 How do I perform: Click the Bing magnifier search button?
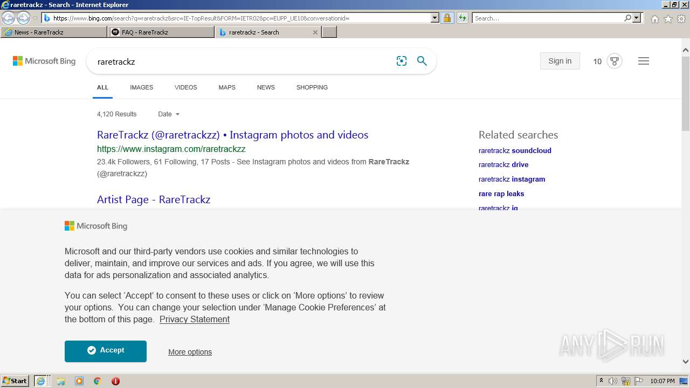[x=422, y=61]
